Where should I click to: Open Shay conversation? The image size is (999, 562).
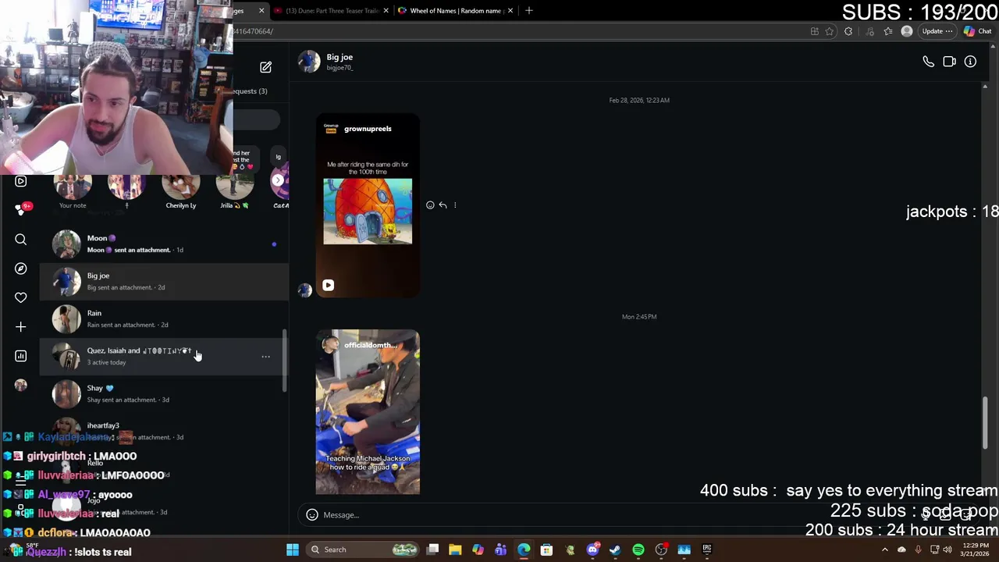pos(164,394)
